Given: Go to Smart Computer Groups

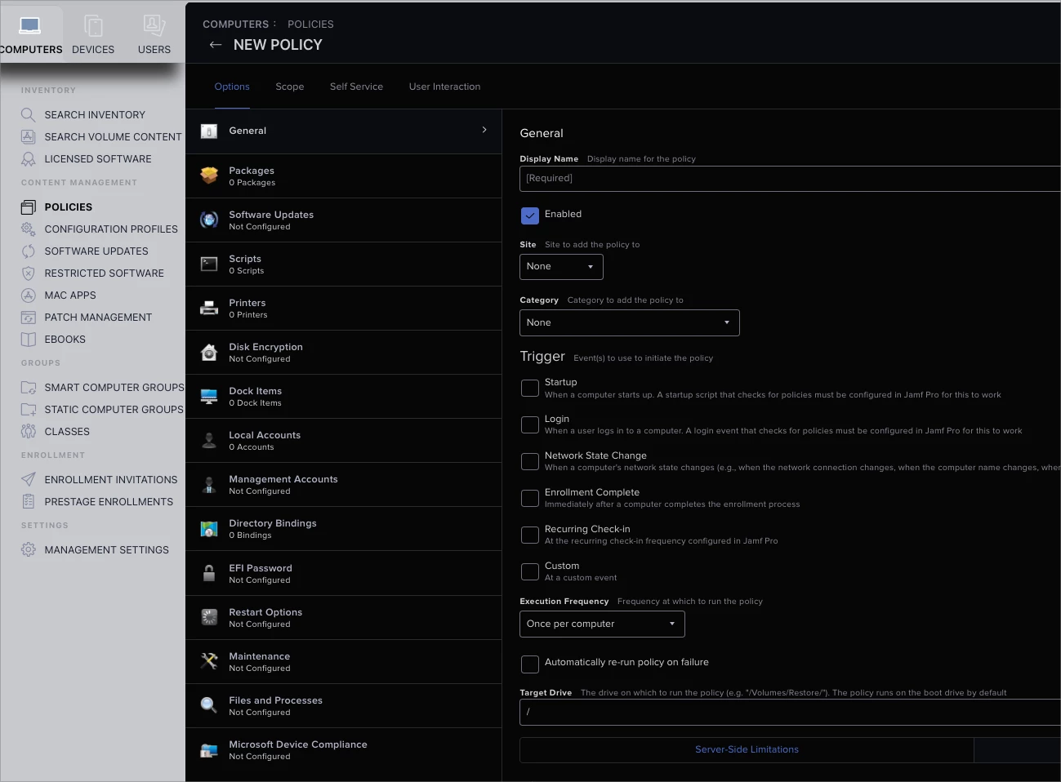Looking at the screenshot, I should (x=114, y=388).
